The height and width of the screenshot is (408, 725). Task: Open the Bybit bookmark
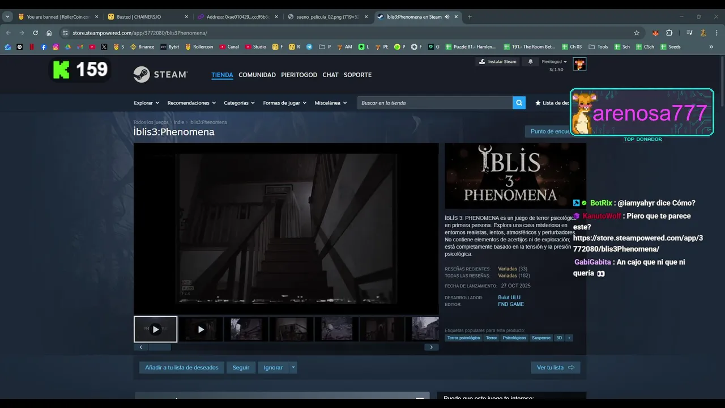click(x=170, y=47)
